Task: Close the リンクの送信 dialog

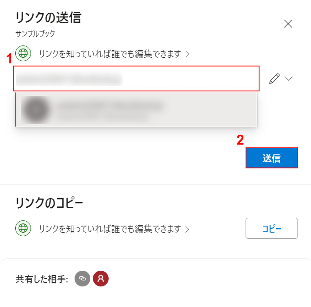Action: 288,24
